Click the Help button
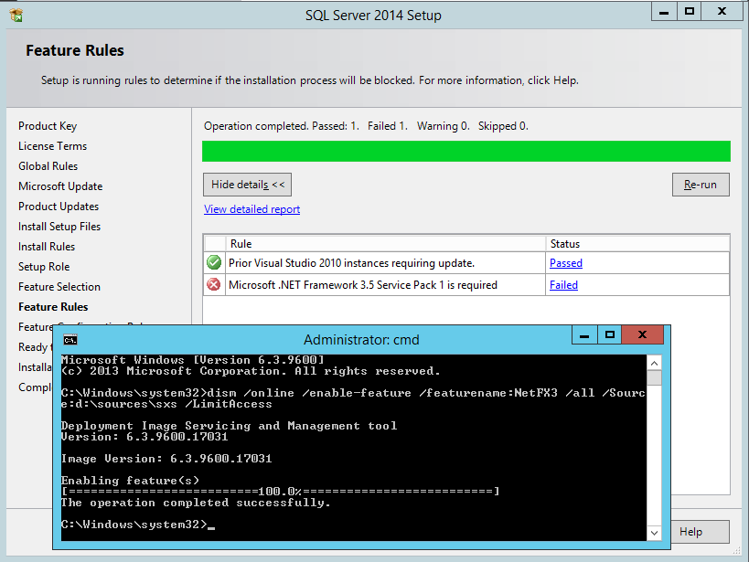The image size is (749, 562). click(702, 532)
